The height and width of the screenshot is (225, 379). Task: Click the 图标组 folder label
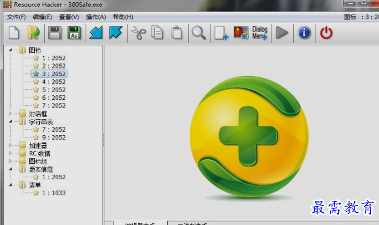pos(38,162)
